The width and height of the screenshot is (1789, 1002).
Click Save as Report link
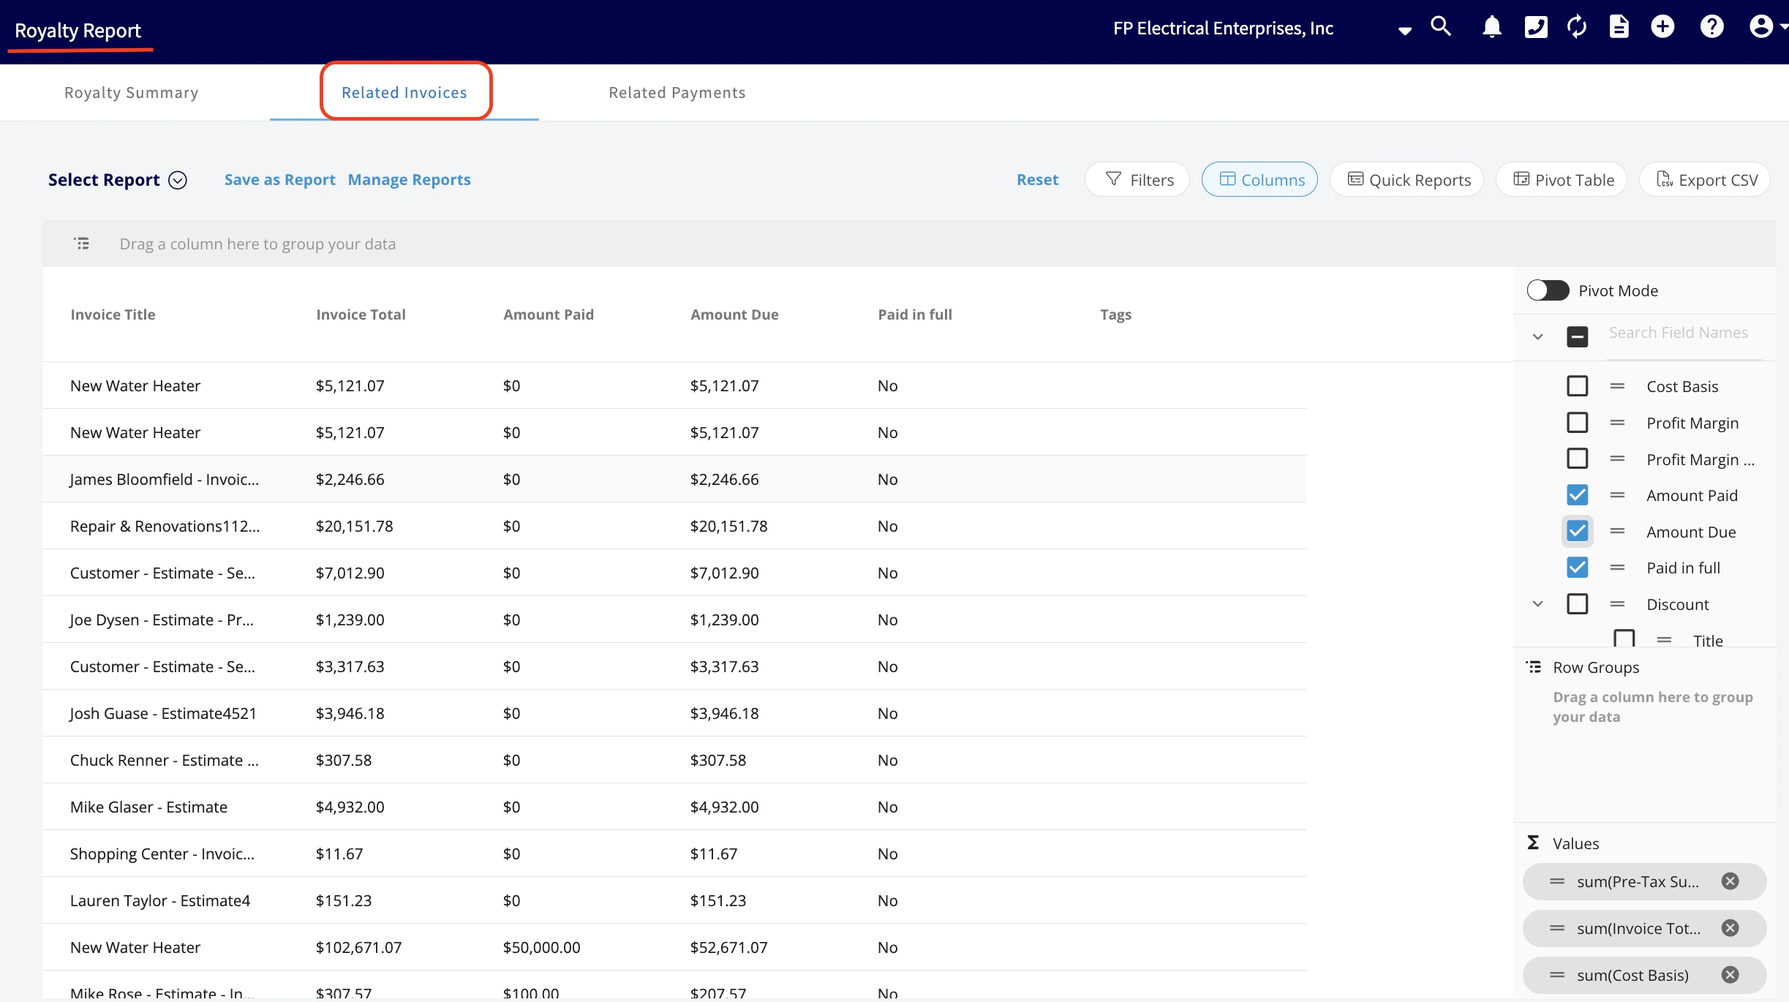280,180
